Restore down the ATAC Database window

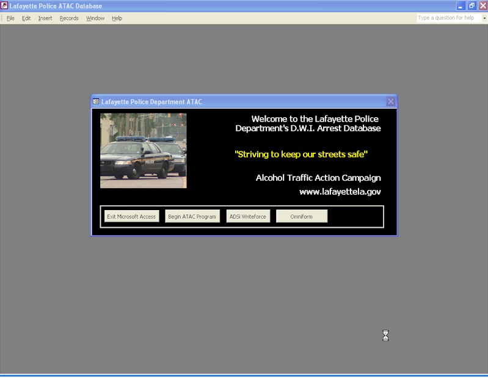pos(472,6)
